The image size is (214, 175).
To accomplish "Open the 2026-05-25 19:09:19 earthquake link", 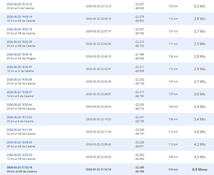I will 19,17.
